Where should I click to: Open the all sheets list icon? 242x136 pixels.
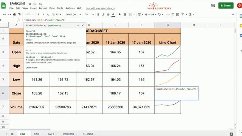coord(12,134)
